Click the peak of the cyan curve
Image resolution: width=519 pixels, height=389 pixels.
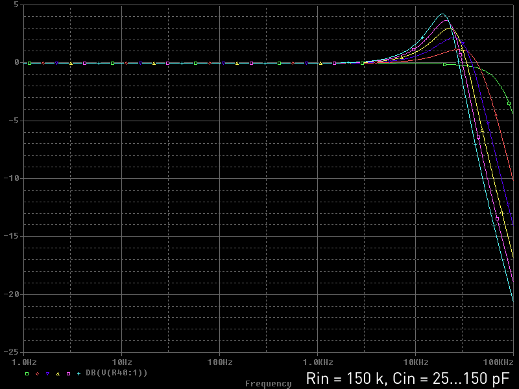pos(442,14)
